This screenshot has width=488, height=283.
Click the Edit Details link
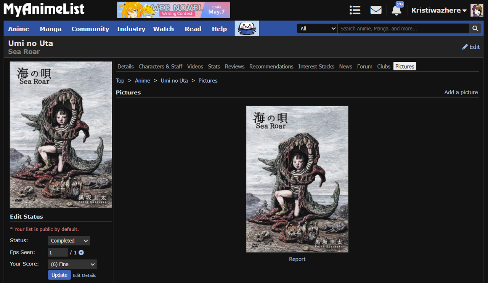[x=85, y=275]
